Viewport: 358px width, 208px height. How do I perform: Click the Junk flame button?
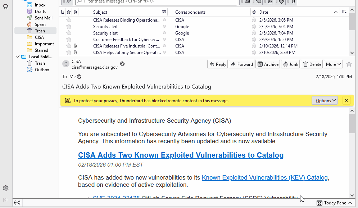coord(290,64)
